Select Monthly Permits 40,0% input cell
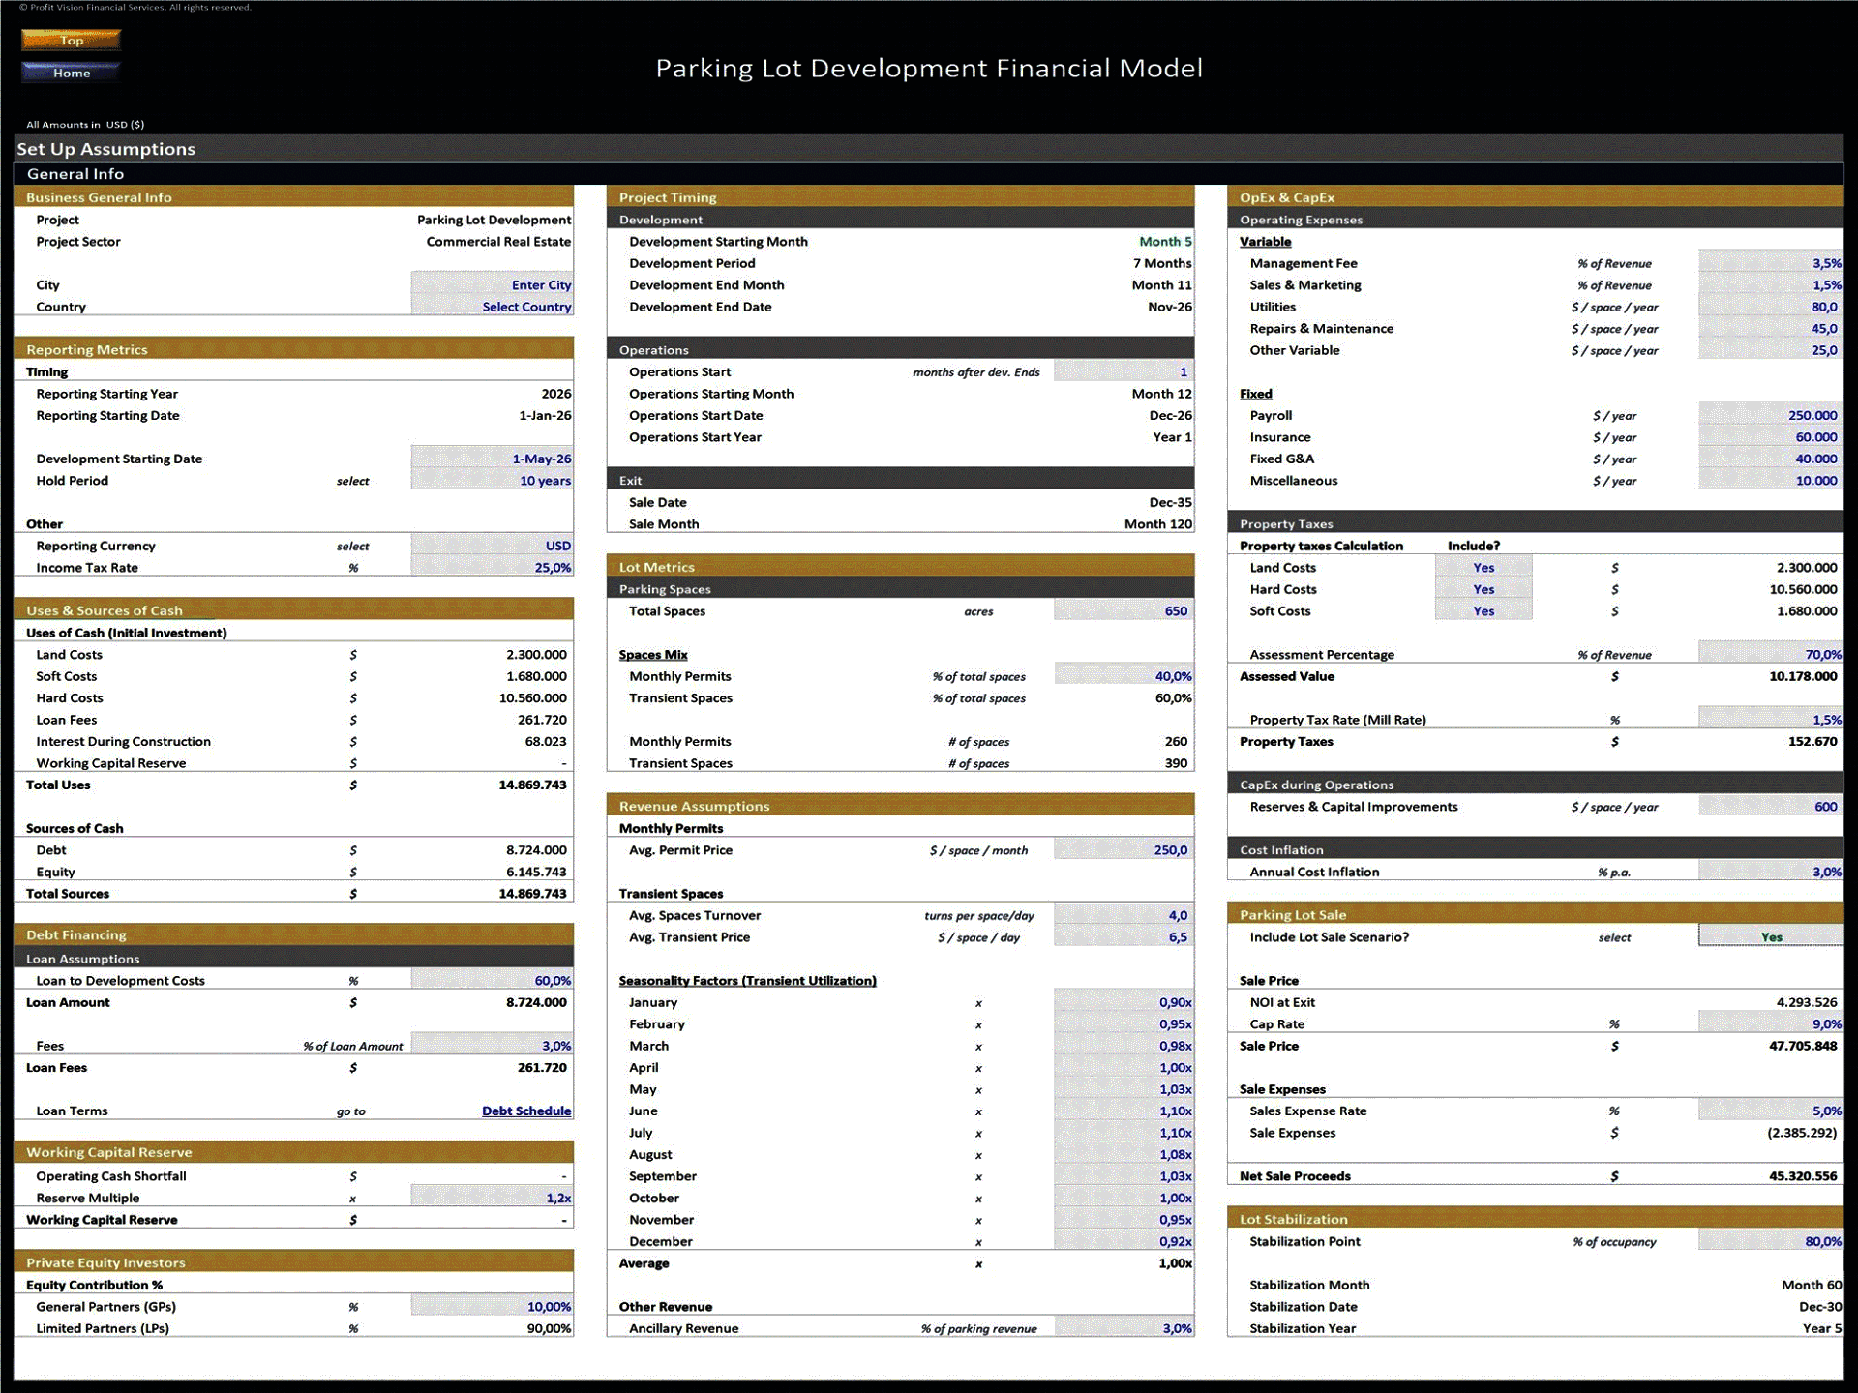The height and width of the screenshot is (1393, 1858). (x=1124, y=676)
